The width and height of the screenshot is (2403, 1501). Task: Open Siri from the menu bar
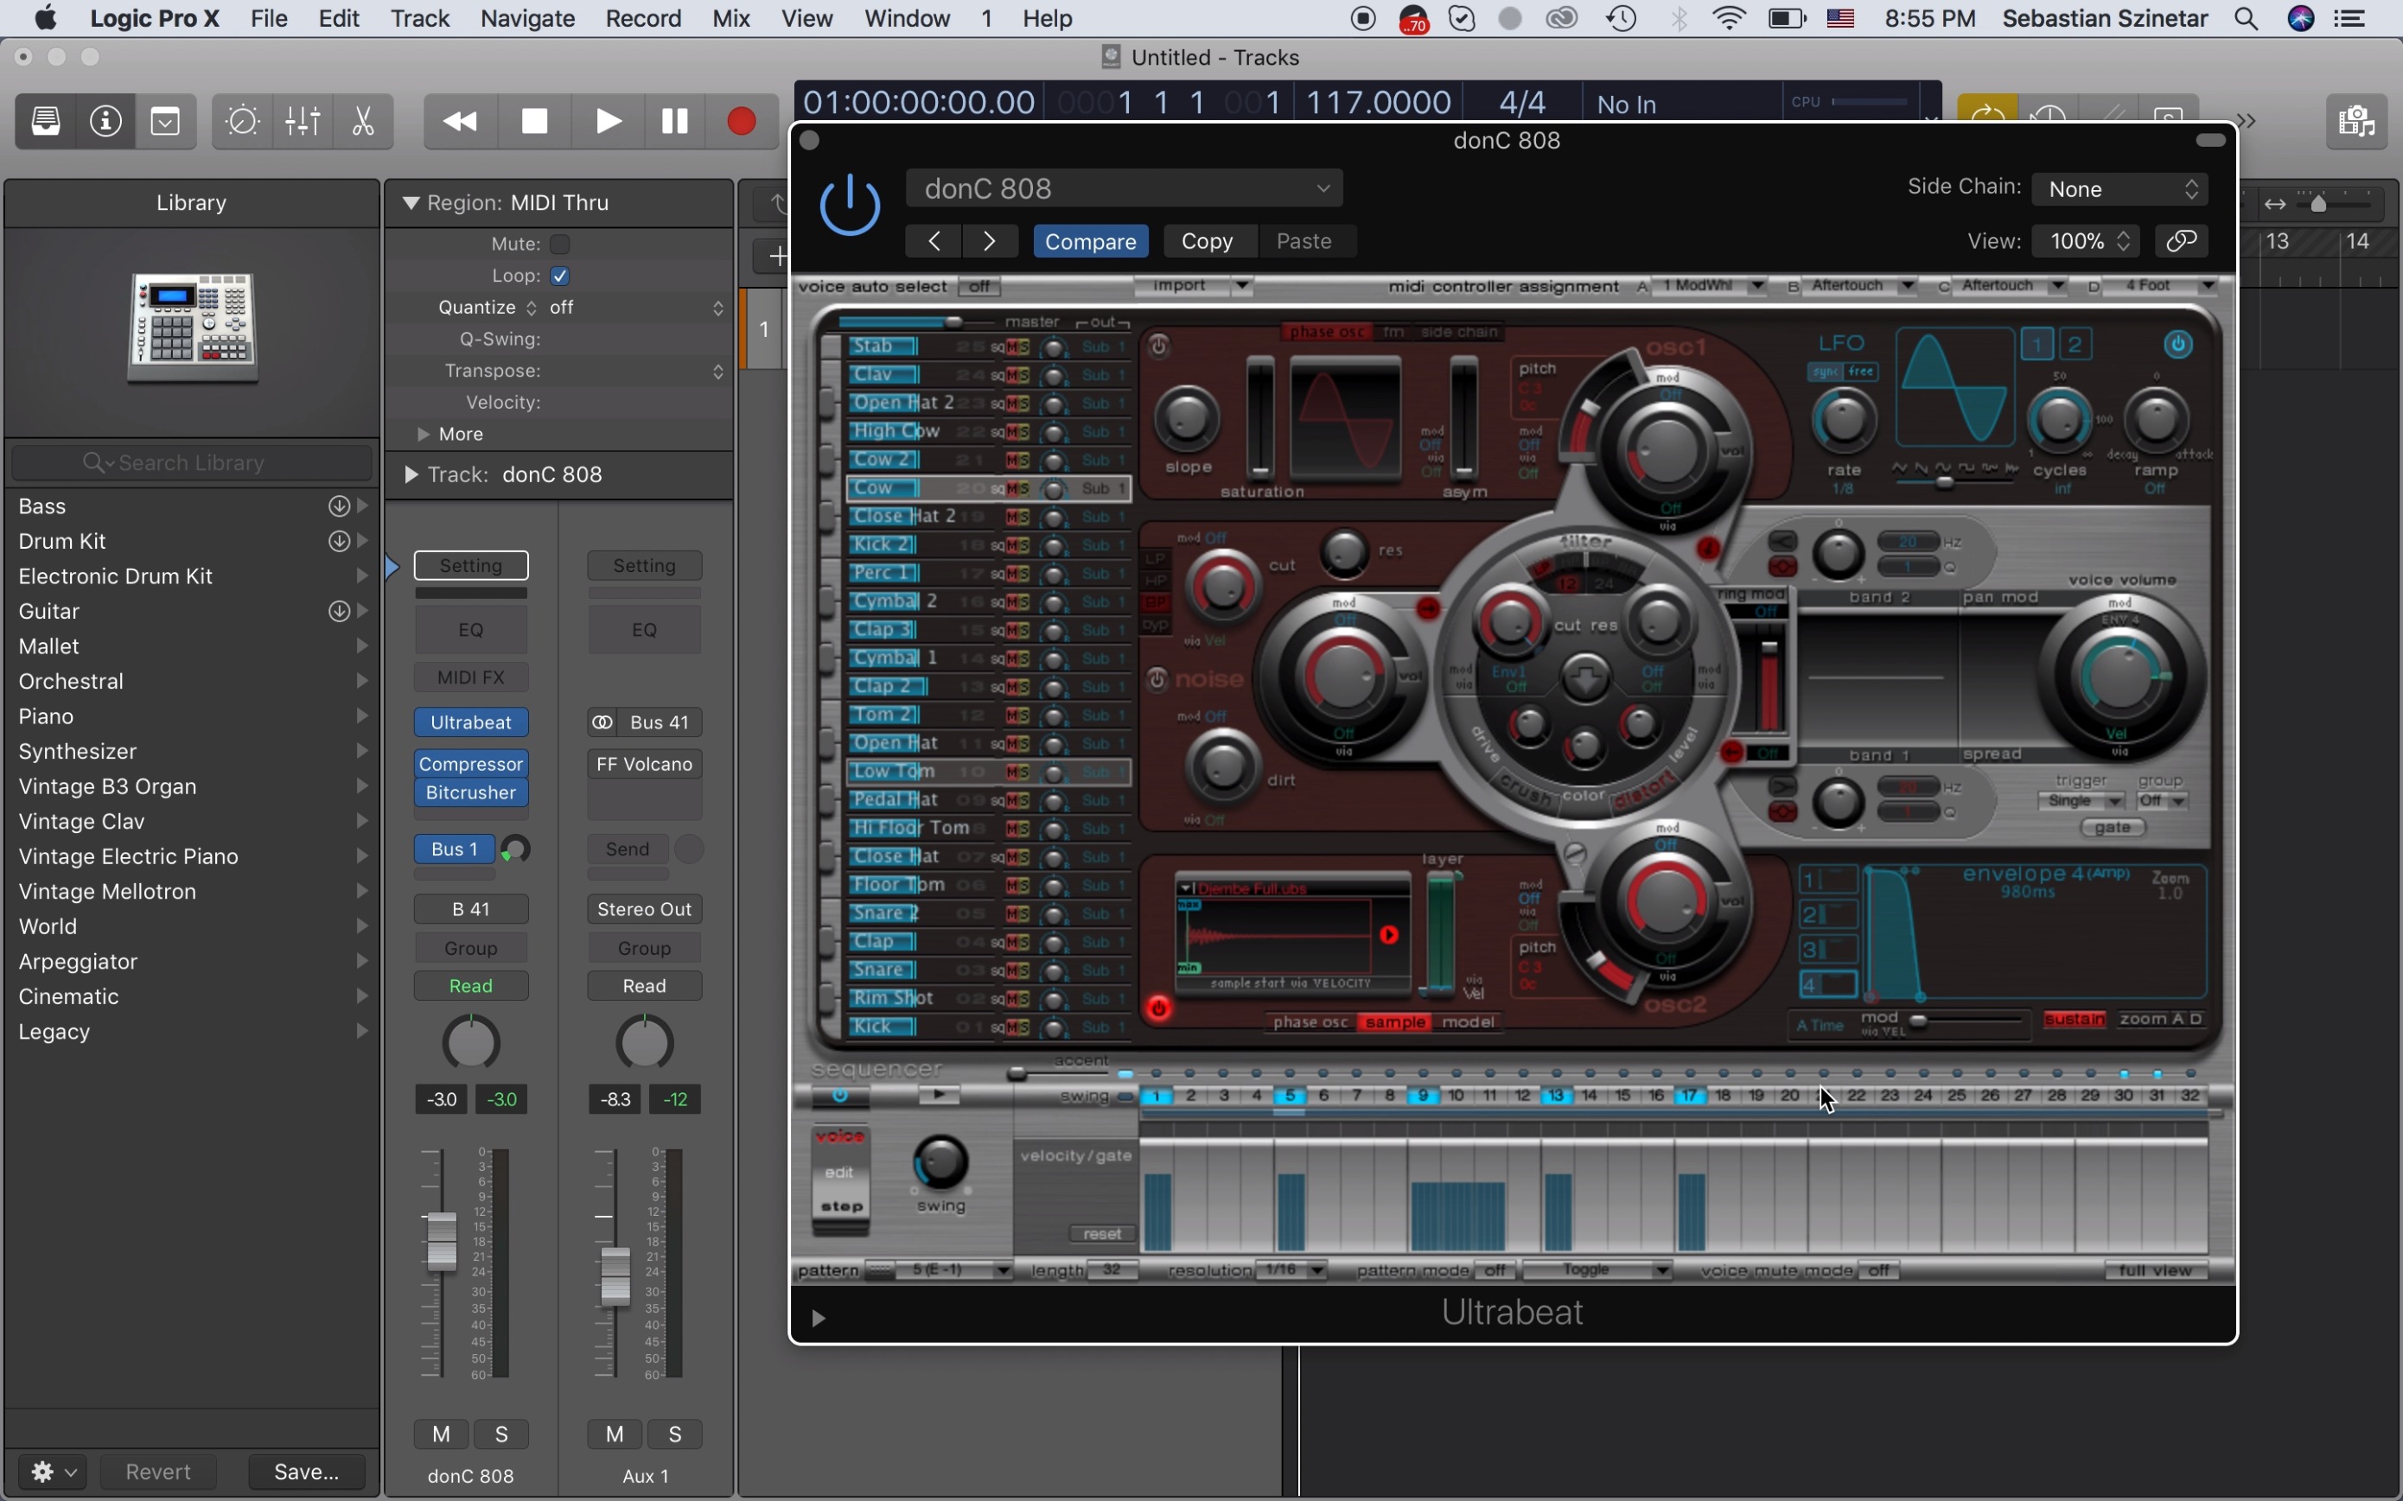pyautogui.click(x=2302, y=19)
